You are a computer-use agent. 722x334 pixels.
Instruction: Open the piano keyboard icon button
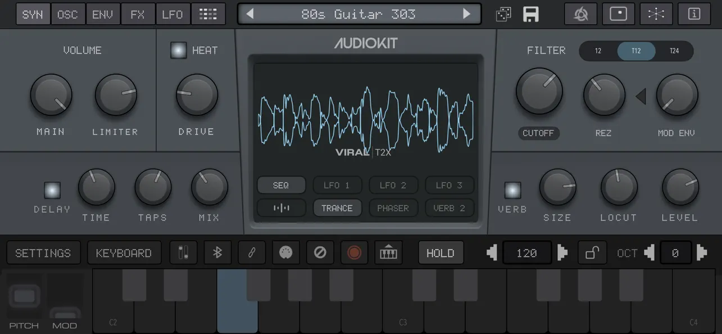click(388, 253)
